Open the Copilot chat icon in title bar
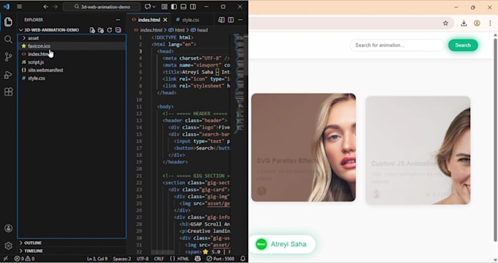Image resolution: width=498 pixels, height=263 pixels. click(147, 7)
